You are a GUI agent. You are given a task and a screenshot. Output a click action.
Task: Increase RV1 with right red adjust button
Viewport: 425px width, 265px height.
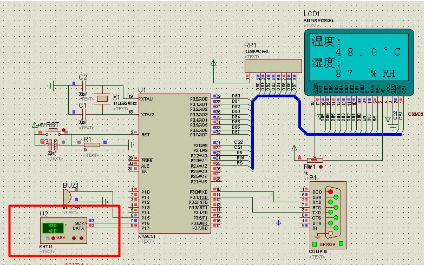click(x=321, y=167)
